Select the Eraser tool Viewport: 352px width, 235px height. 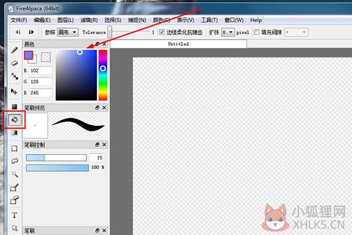[x=14, y=63]
